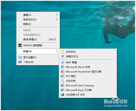This screenshot has height=111, width=136.
Task: Expand the 新建(W) submenu arrow
Action: pos(57,51)
